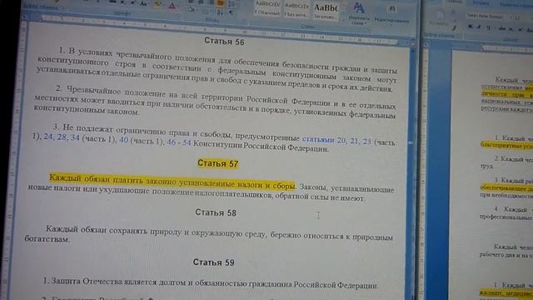Toggle strikethrough in right window

click(501, 29)
